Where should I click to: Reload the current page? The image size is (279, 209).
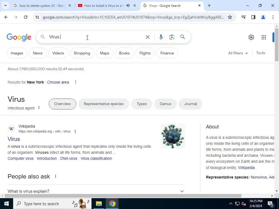pos(26,17)
